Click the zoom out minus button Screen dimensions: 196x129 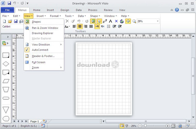[x=140, y=126]
